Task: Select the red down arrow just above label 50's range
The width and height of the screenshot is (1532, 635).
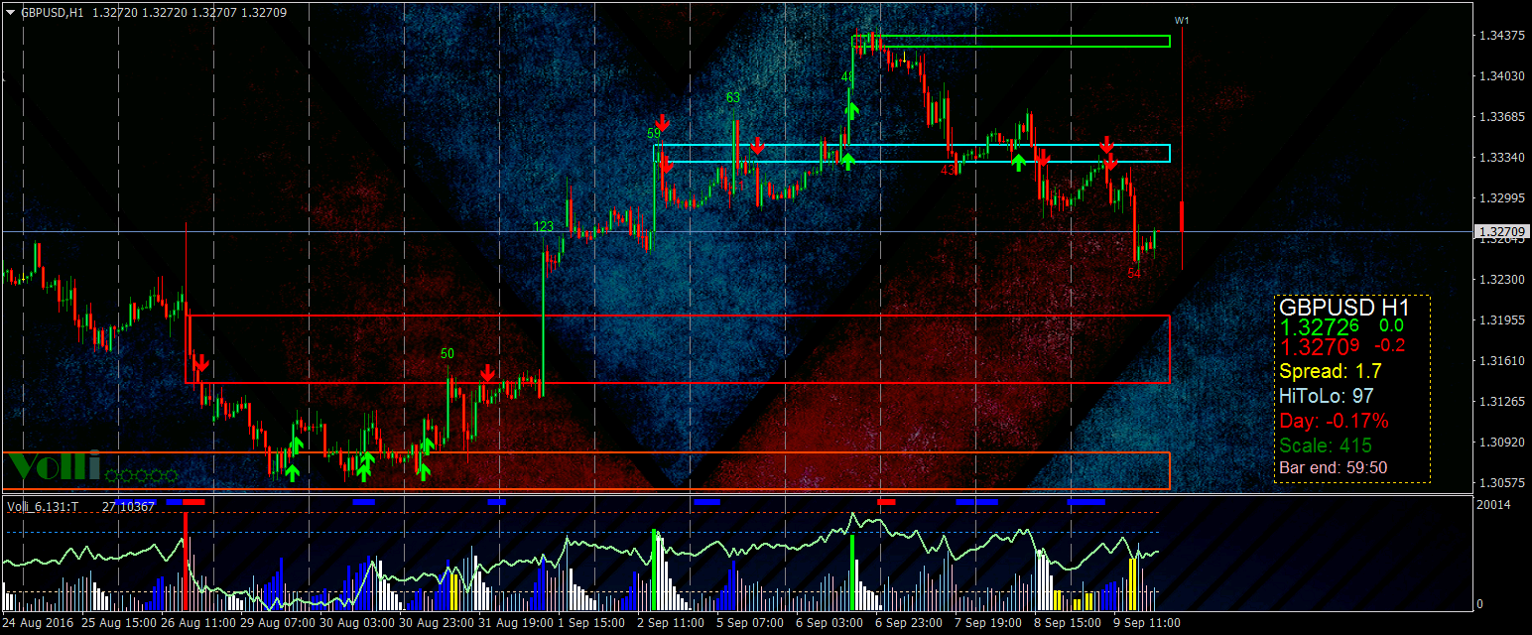Action: (488, 373)
